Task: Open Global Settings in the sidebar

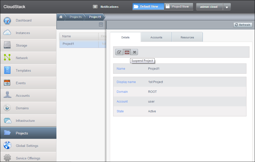Action: tap(27, 146)
